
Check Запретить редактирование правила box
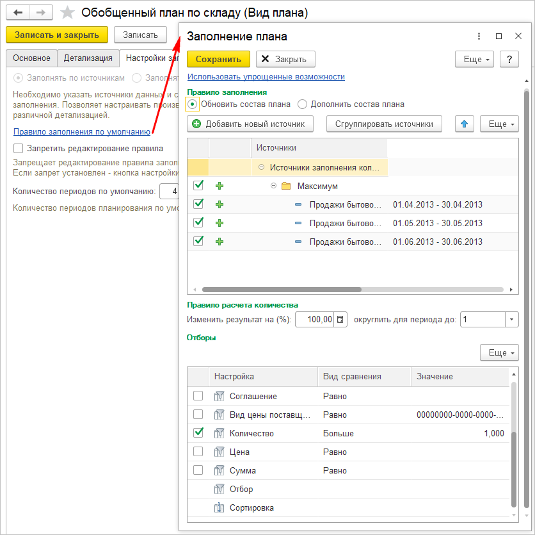(18, 148)
